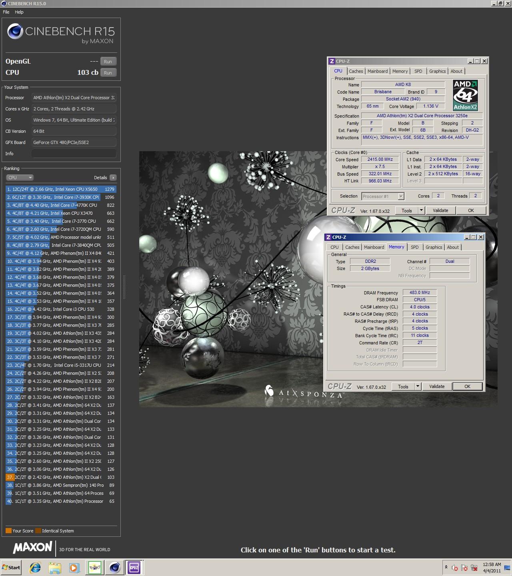
Task: Click Tools button in upper CPU-Z
Action: [407, 210]
